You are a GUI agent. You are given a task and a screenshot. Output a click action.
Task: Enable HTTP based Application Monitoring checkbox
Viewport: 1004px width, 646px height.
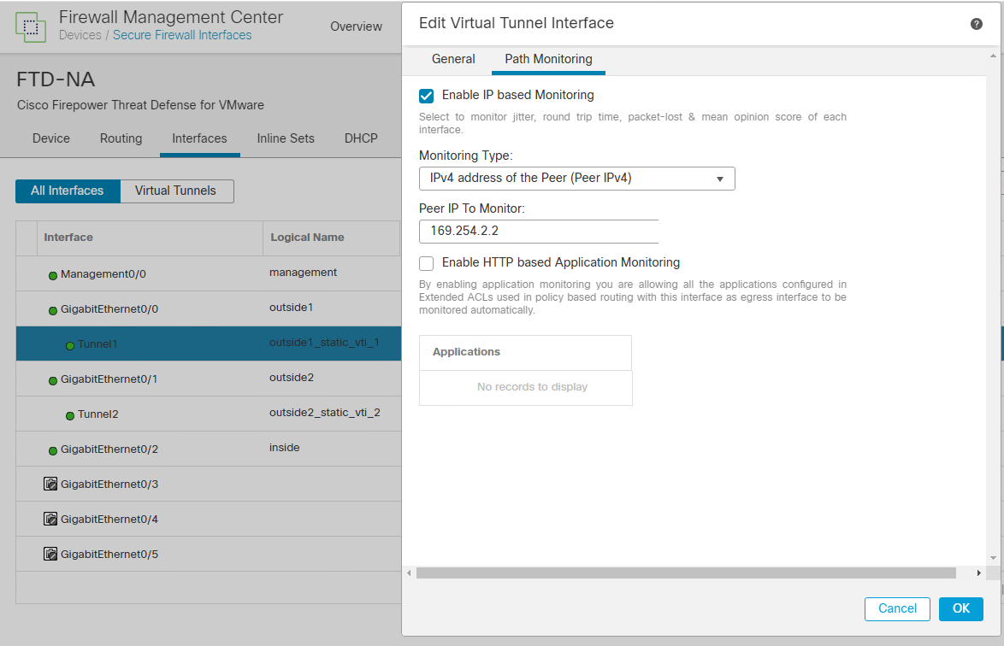coord(427,263)
